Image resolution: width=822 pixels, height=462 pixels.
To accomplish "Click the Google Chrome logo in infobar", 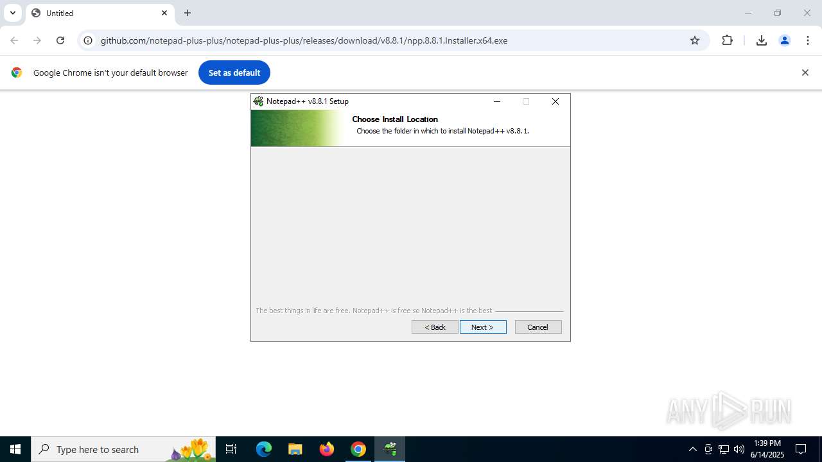I will pyautogui.click(x=17, y=73).
